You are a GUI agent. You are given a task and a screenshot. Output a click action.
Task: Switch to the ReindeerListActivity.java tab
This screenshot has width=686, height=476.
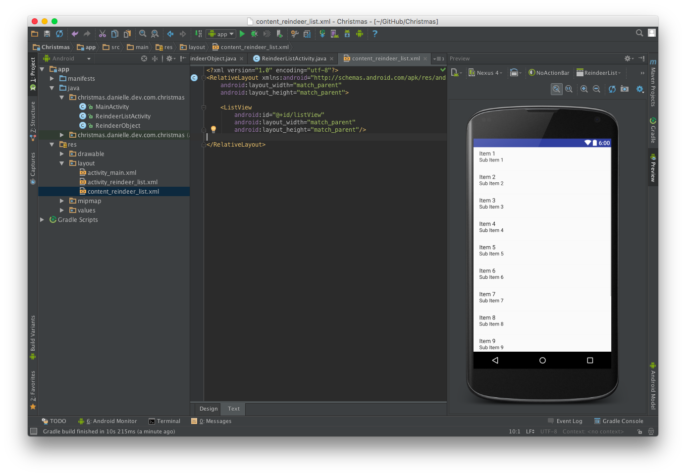[293, 58]
